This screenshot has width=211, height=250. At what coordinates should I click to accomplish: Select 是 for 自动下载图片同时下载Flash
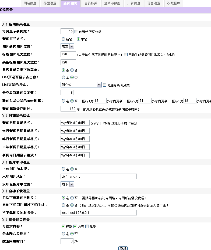(x=64, y=205)
